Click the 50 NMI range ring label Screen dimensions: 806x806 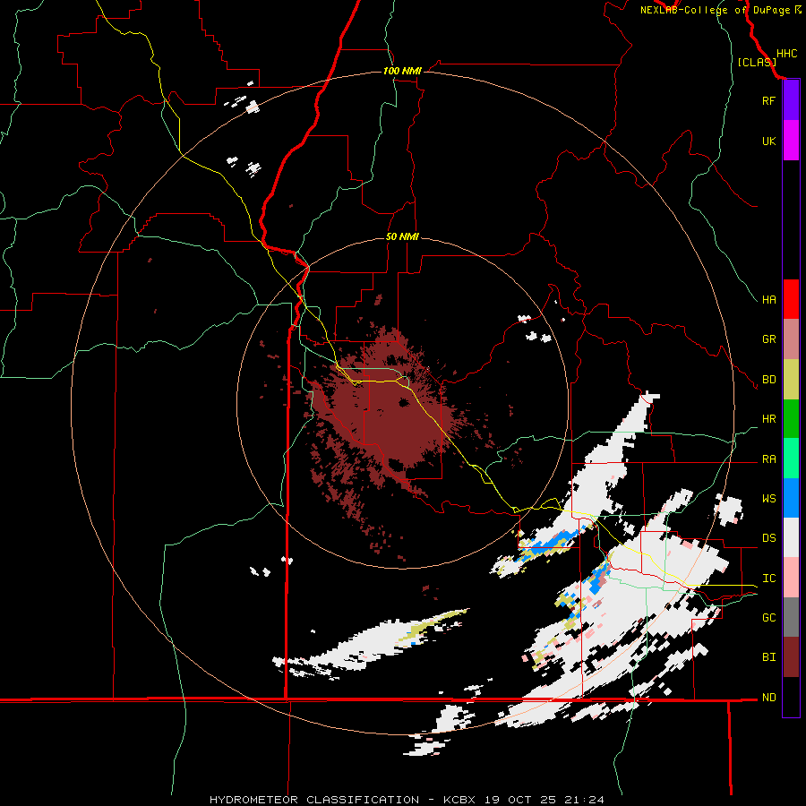(x=402, y=236)
